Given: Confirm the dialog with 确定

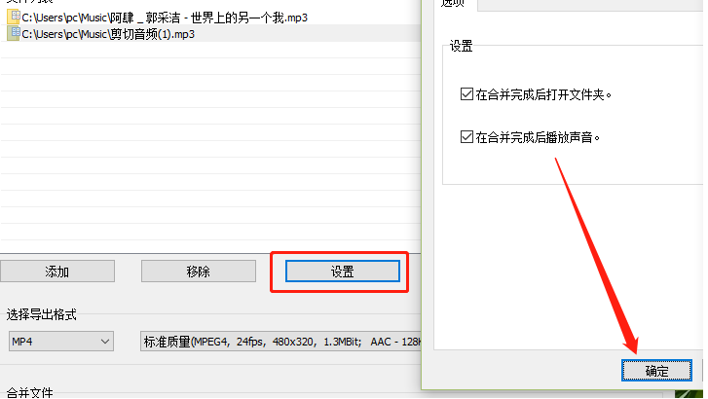Looking at the screenshot, I should (x=656, y=371).
